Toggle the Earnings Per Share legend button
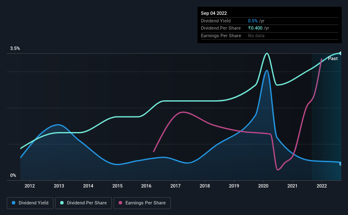Viewport: 348px width, 215px height. click(142, 203)
